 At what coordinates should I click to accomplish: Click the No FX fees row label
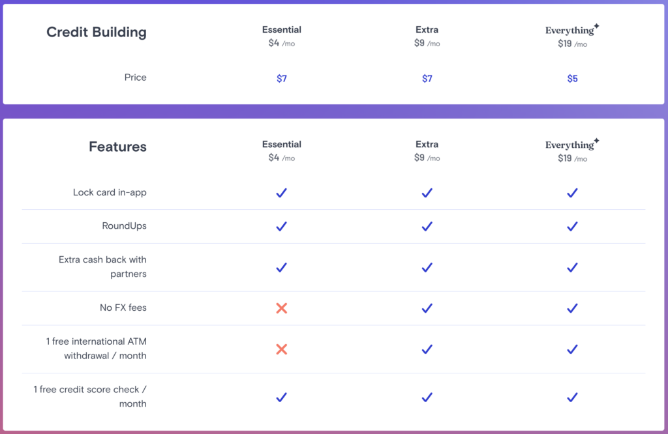coord(123,308)
